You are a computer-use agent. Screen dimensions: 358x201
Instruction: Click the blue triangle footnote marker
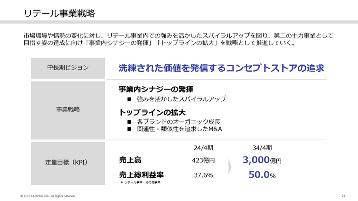122,182
